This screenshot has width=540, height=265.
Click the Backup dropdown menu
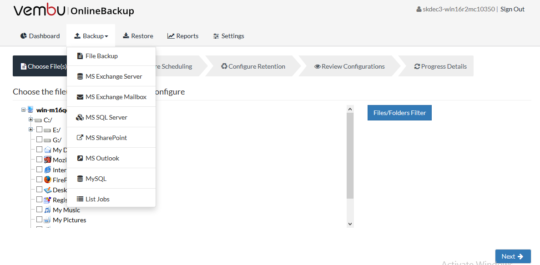click(91, 36)
